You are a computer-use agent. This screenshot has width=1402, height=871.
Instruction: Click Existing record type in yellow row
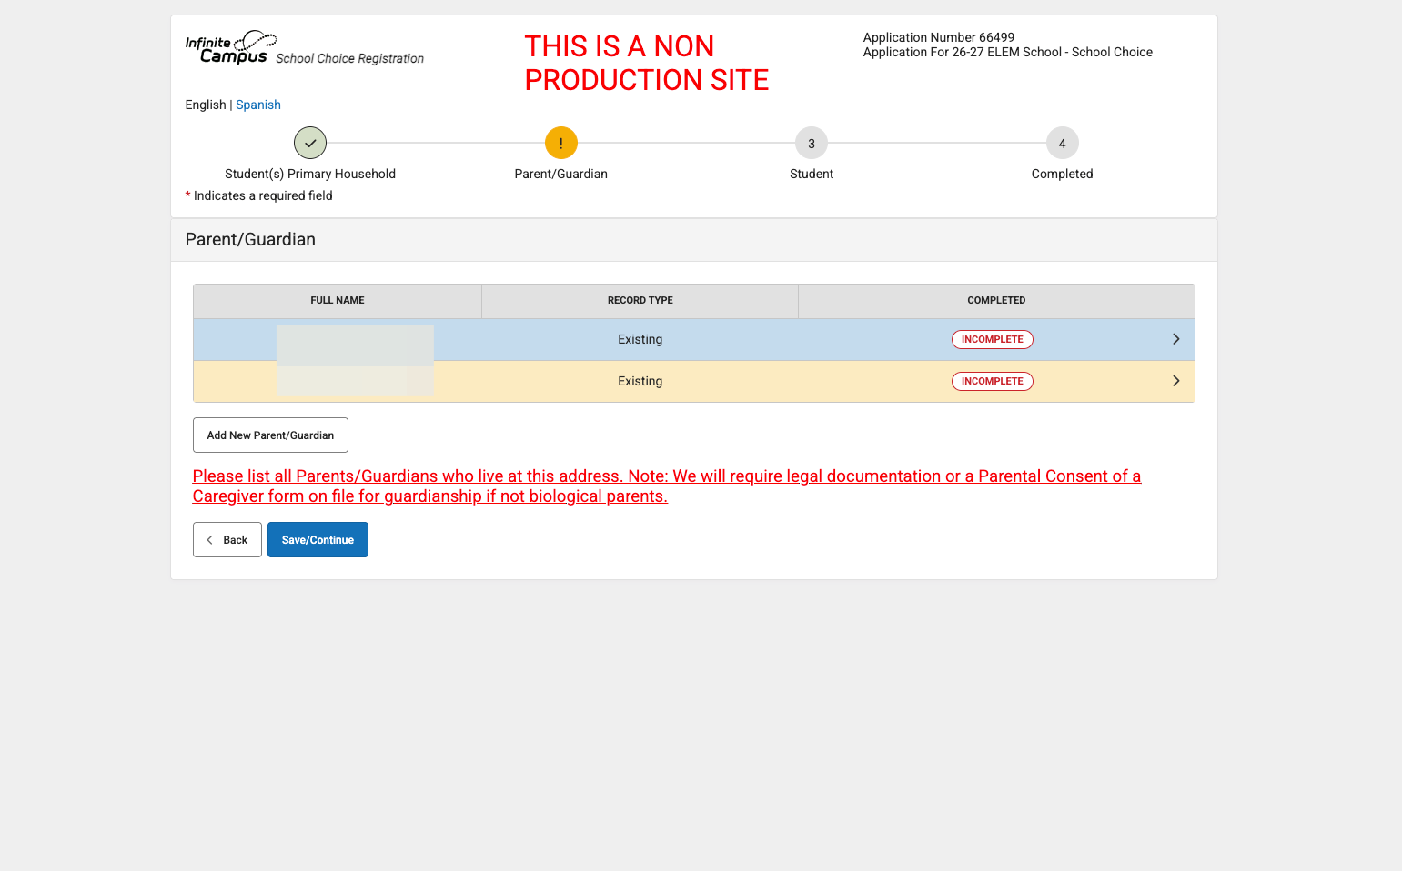tap(640, 381)
